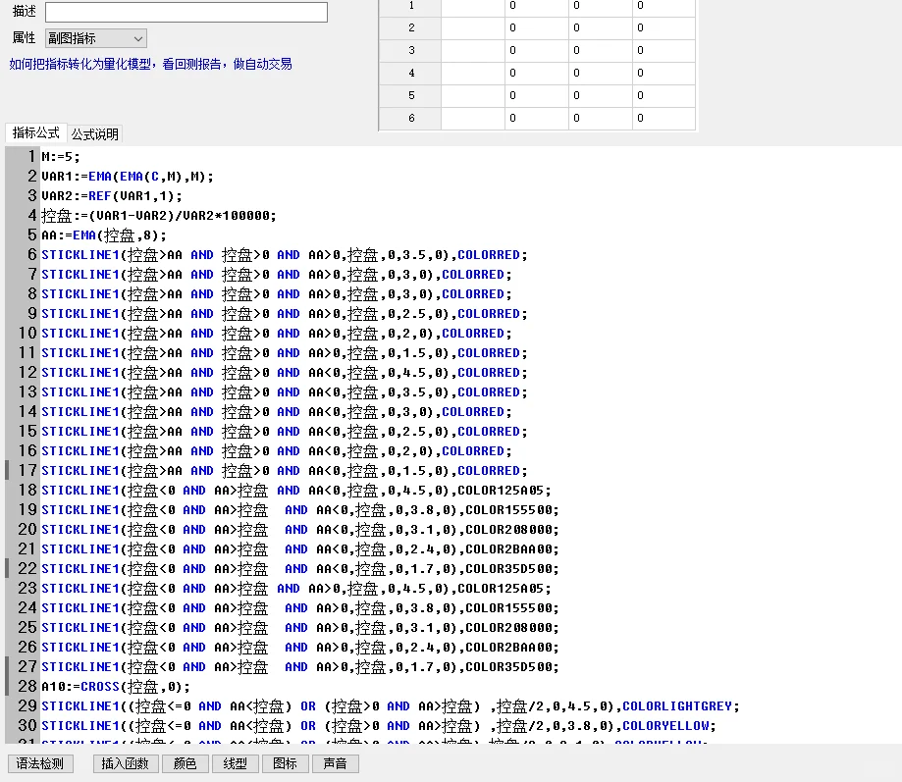Click the 图标 icon button

(x=285, y=763)
